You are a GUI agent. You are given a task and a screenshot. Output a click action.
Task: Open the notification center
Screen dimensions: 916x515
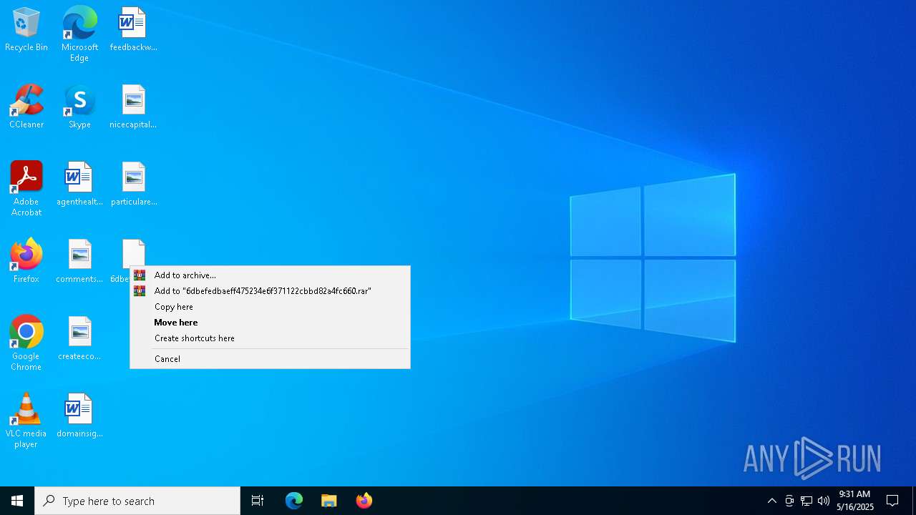pyautogui.click(x=892, y=501)
